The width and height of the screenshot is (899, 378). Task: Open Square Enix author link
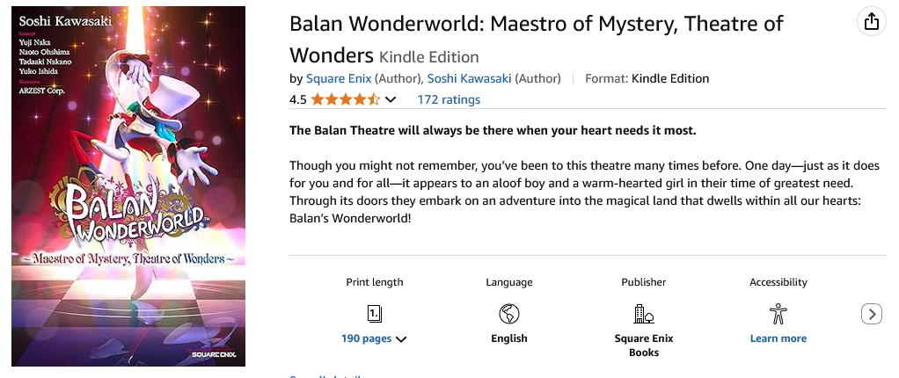338,78
